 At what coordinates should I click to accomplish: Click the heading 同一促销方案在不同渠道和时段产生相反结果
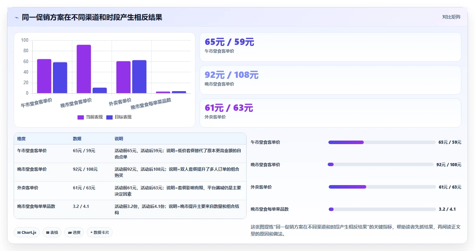pos(92,17)
